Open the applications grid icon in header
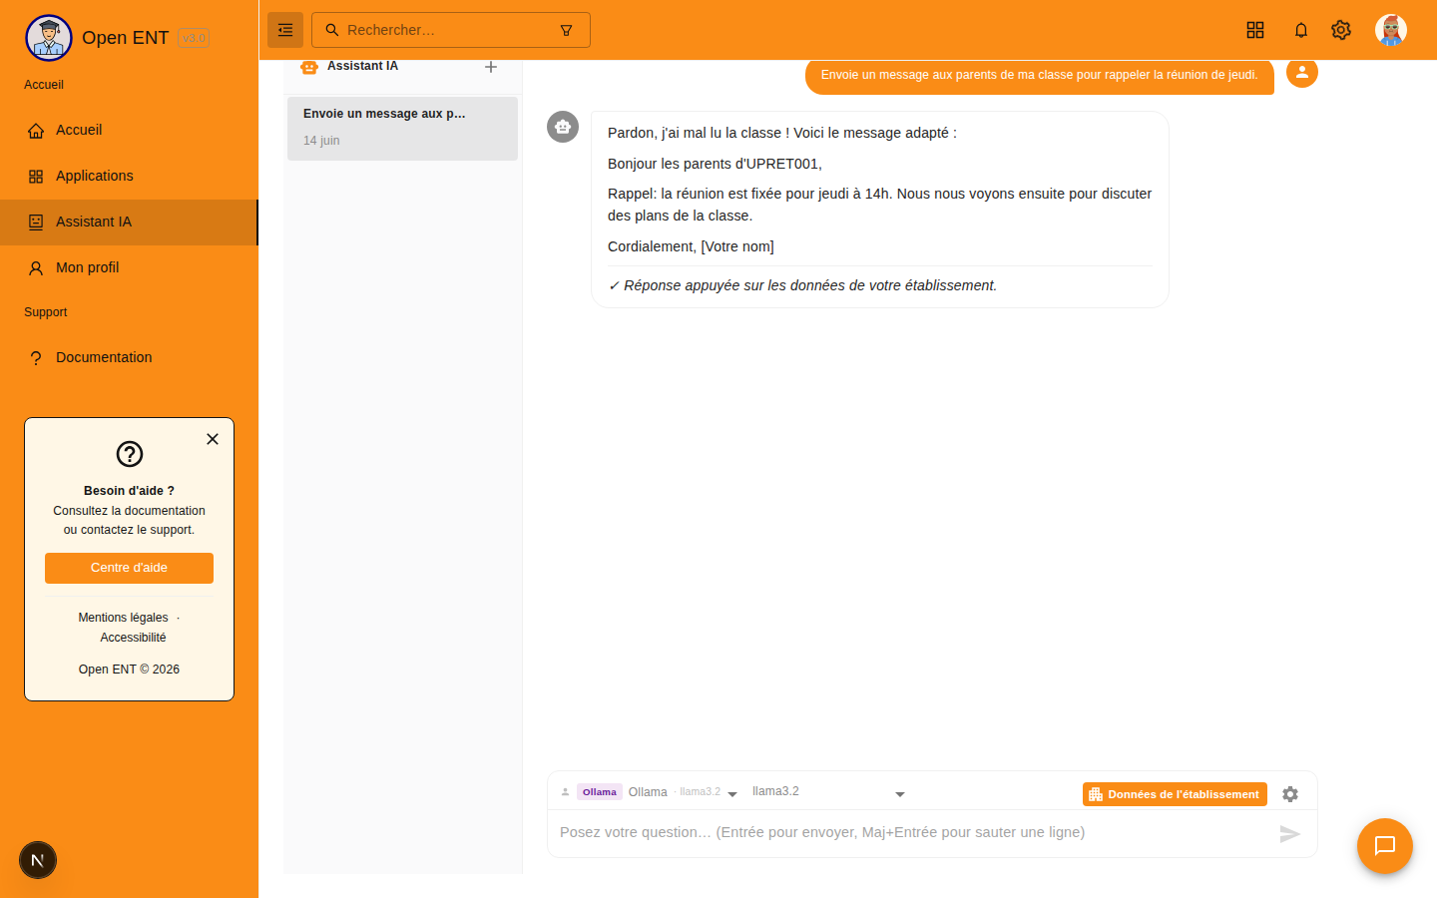This screenshot has width=1437, height=898. coord(1255,30)
